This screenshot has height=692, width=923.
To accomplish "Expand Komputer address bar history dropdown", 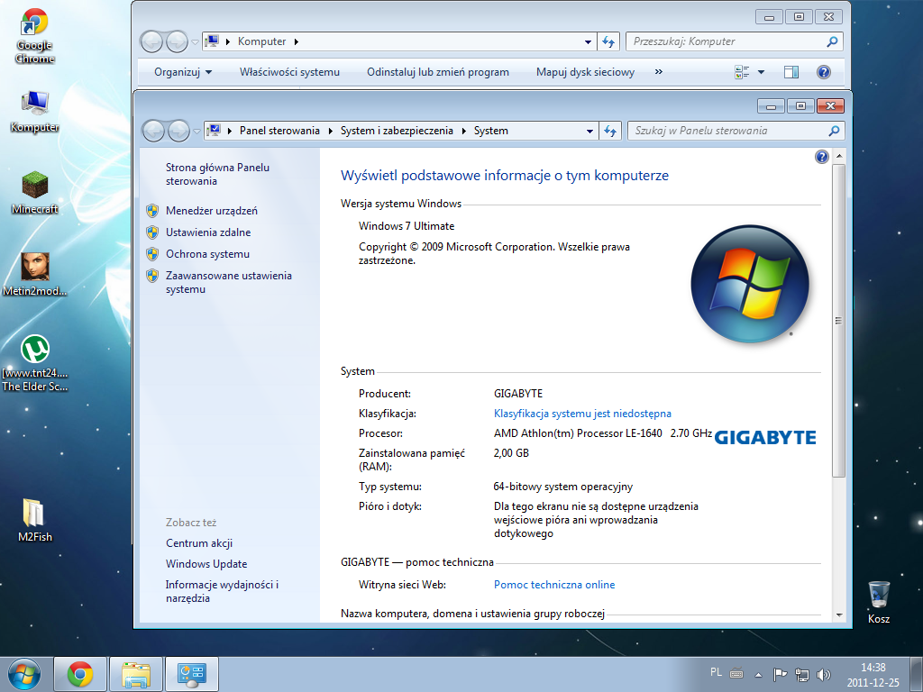I will point(588,42).
